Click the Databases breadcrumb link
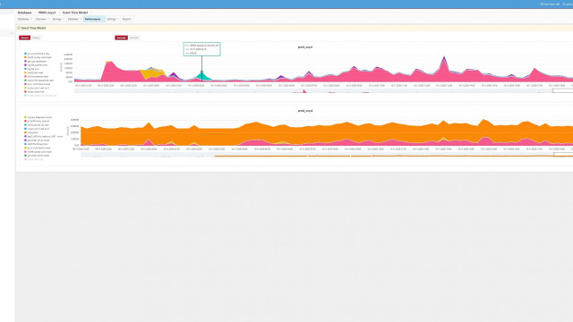Screen dimensions: 573x322 (24, 13)
